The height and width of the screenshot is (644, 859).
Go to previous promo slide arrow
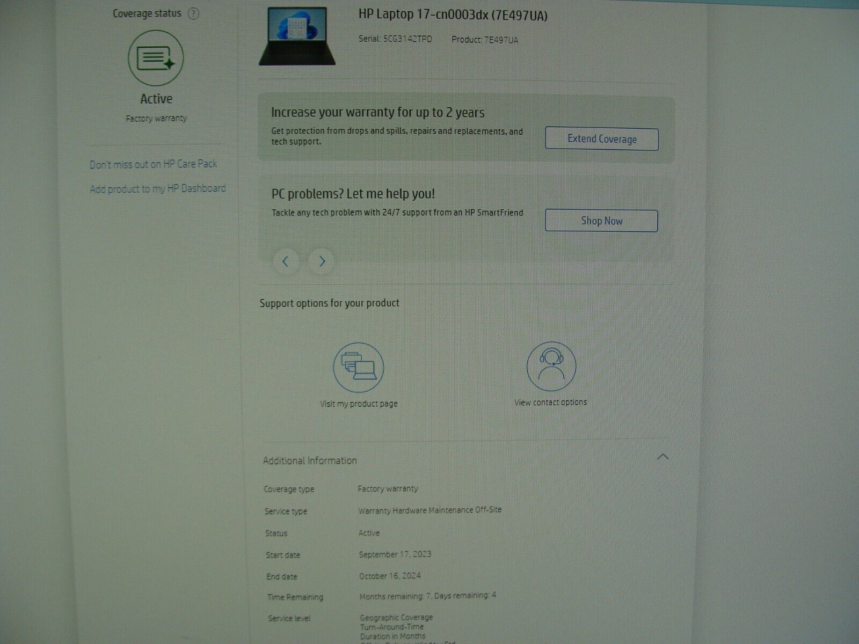286,261
